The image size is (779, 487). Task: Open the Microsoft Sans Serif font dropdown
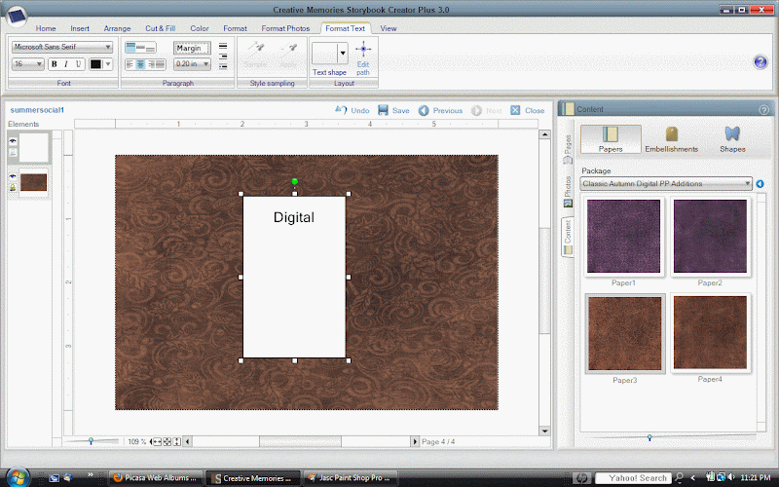click(107, 47)
